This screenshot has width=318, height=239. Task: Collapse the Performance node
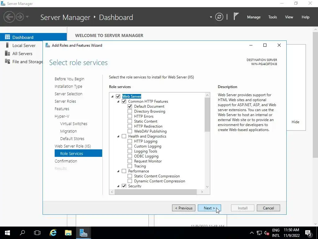pyautogui.click(x=118, y=171)
